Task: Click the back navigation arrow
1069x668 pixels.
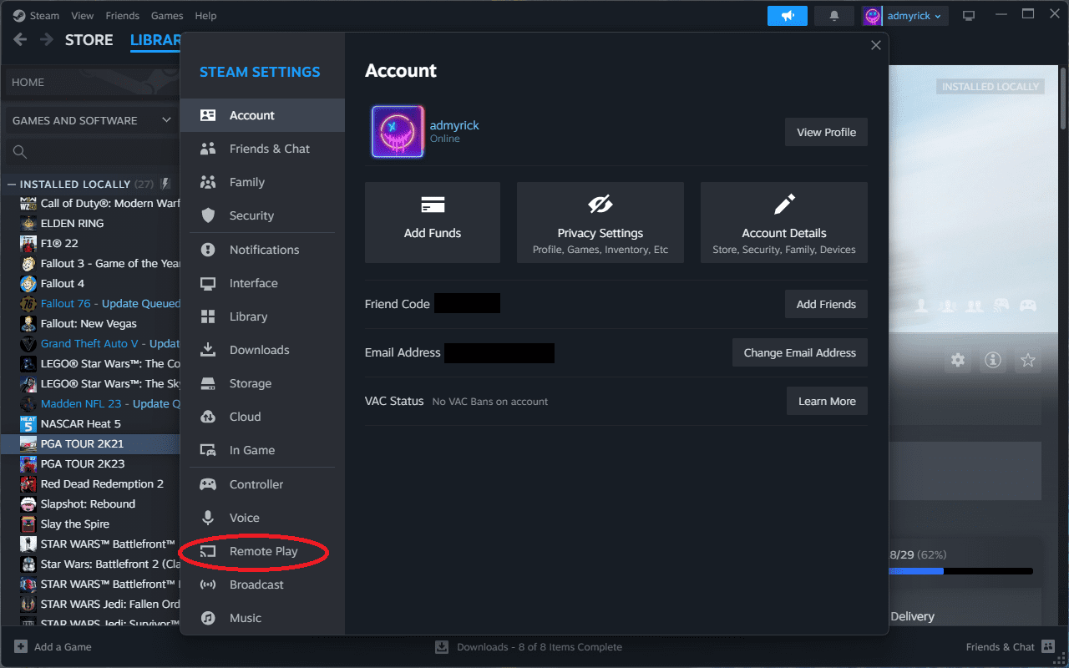Action: 20,40
